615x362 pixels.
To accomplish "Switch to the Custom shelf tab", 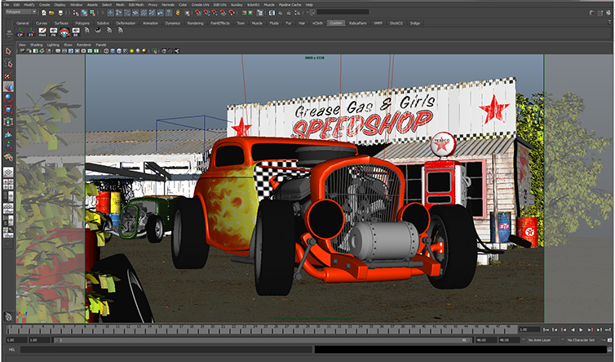I will 336,23.
